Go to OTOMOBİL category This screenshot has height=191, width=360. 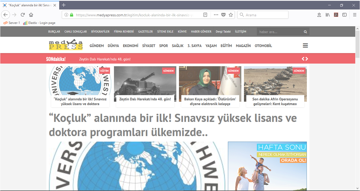(x=263, y=46)
